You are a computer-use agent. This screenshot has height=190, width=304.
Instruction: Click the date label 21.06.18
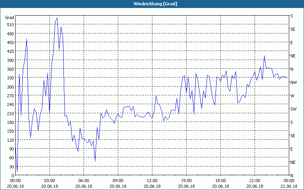289,186
